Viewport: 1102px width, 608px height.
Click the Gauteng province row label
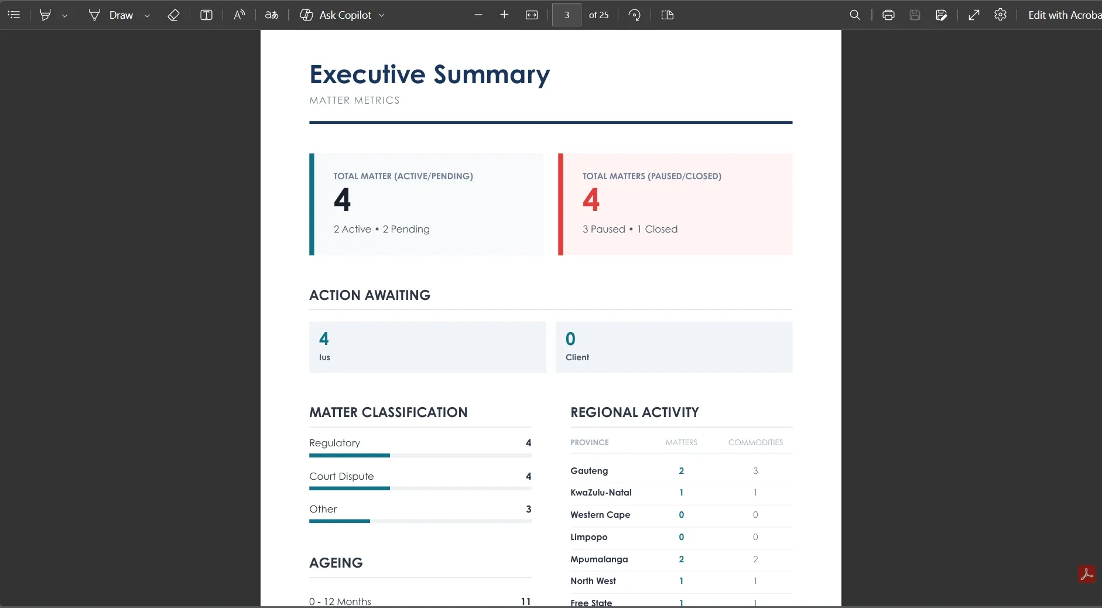[x=589, y=471]
